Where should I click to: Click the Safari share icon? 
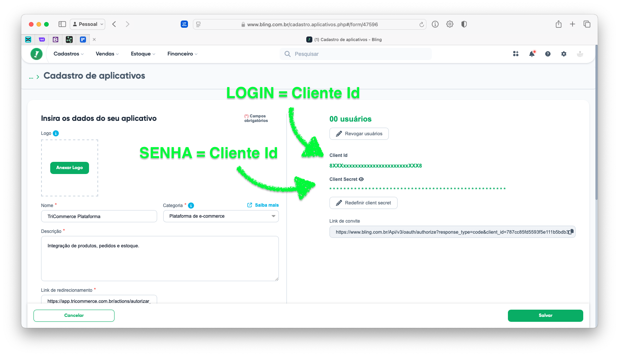click(x=559, y=24)
